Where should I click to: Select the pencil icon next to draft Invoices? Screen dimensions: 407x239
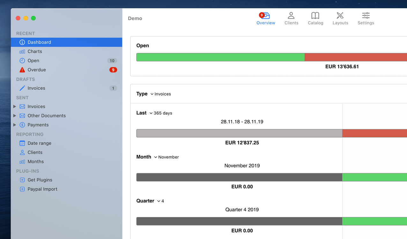coord(22,88)
